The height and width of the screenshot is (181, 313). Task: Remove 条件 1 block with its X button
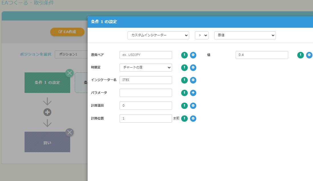point(70,73)
